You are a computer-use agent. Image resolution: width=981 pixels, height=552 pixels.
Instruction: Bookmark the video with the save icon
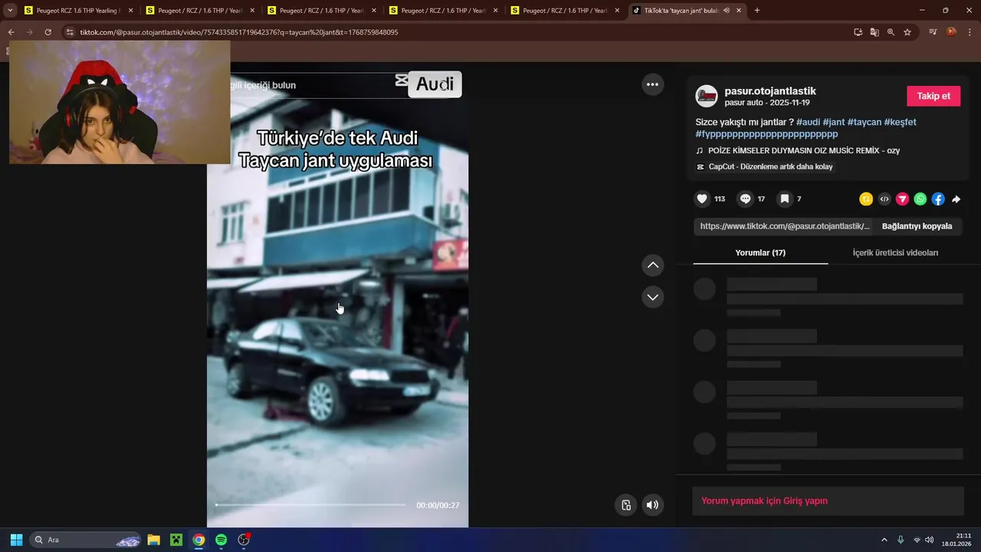[785, 199]
